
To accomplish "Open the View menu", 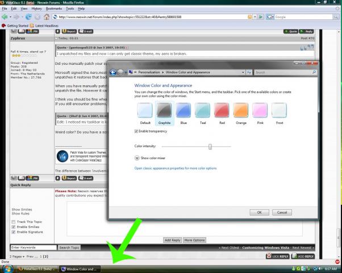I will point(24,9).
